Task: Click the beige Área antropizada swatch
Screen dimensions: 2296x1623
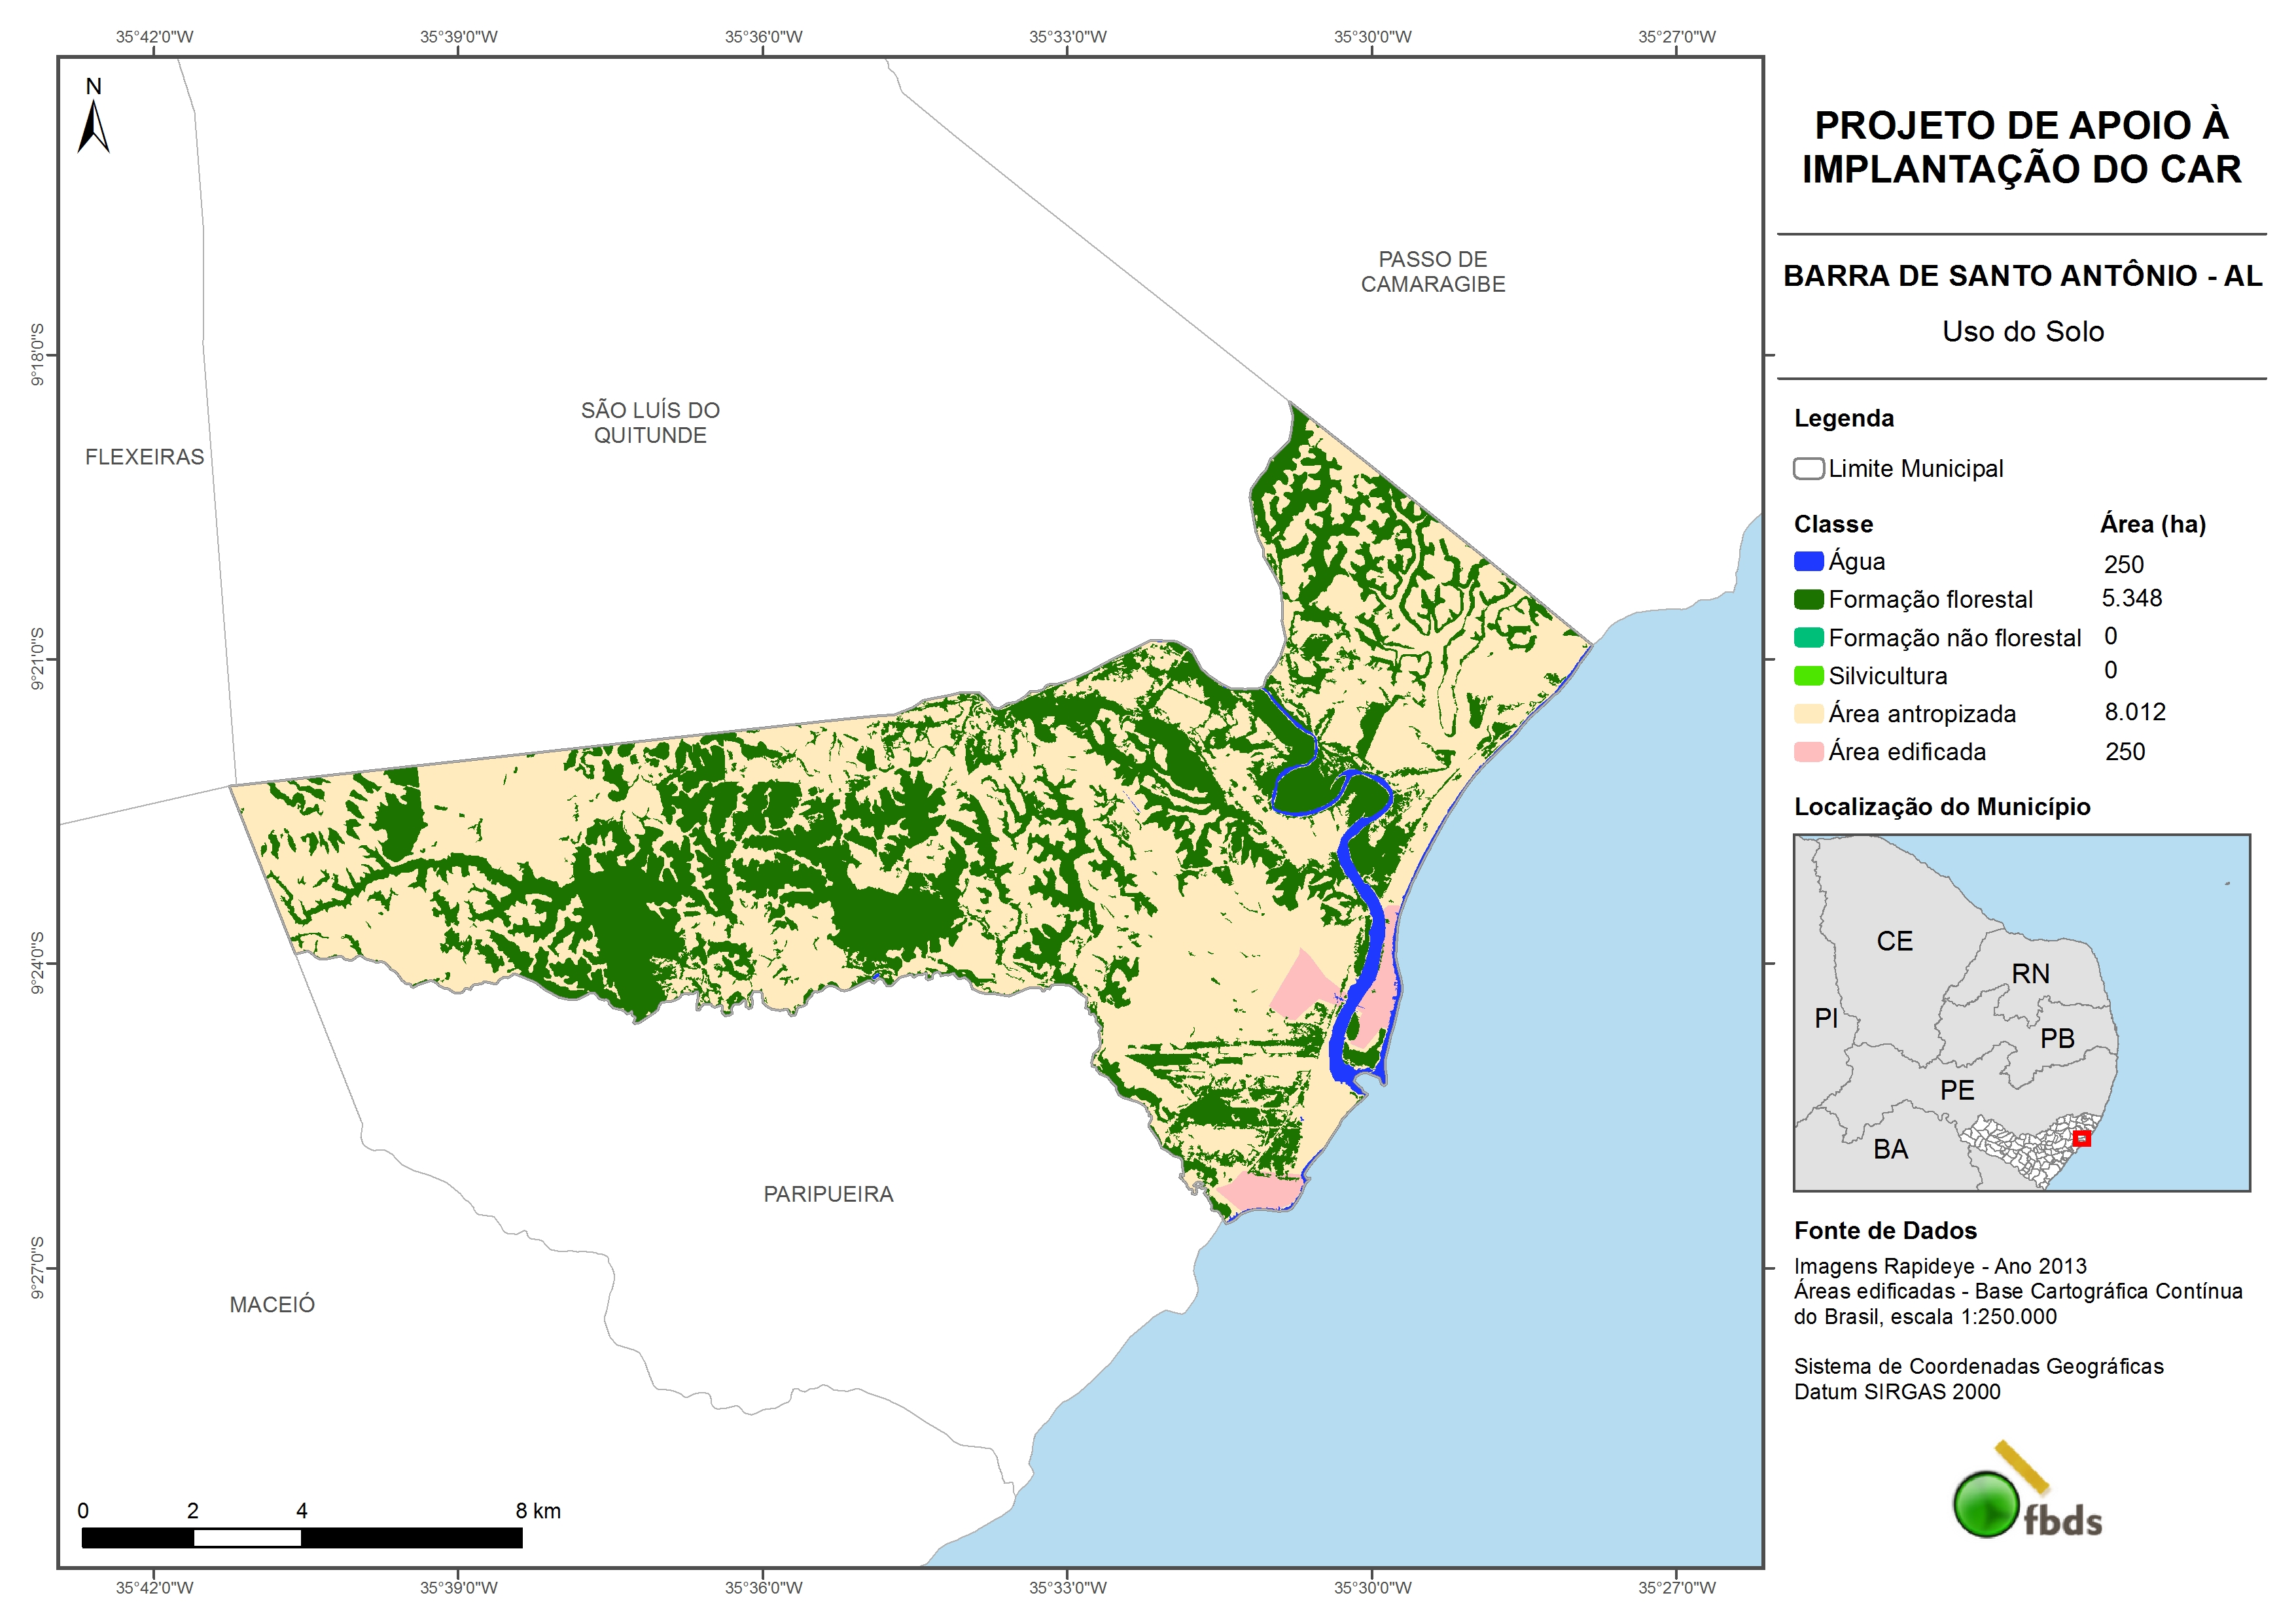Action: click(1808, 714)
